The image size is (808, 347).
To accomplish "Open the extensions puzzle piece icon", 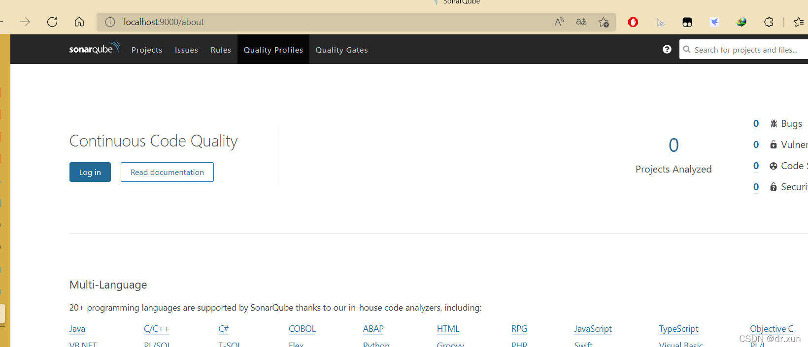I will tap(769, 22).
